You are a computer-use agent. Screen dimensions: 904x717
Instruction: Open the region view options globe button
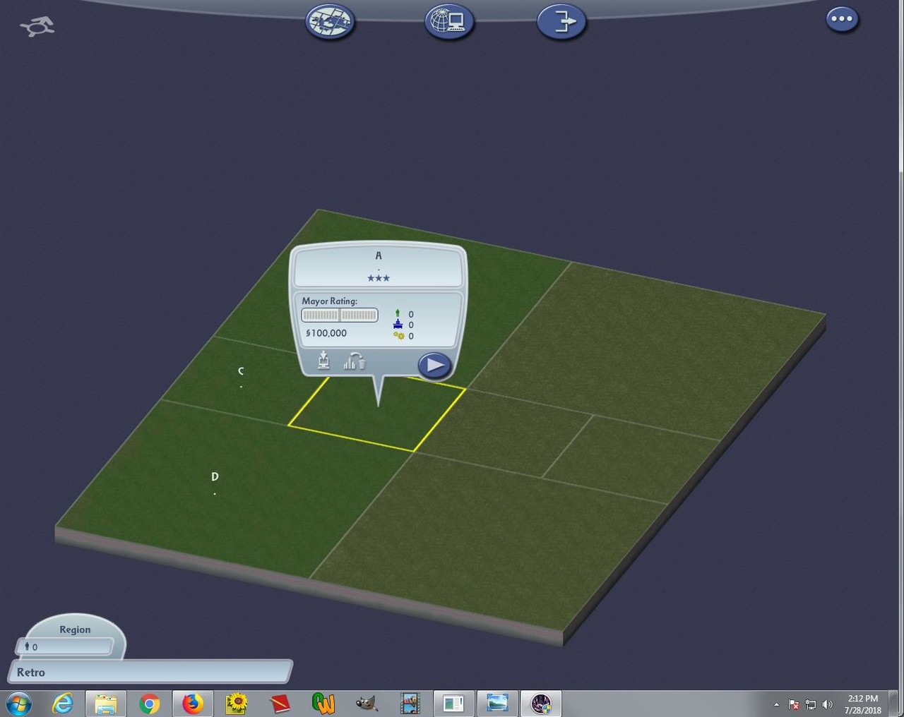(x=330, y=21)
